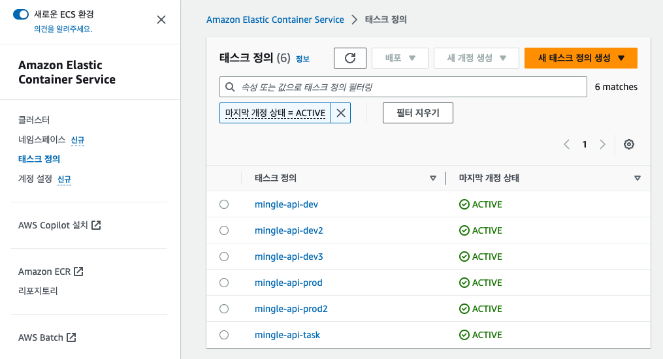The image size is (663, 359).
Task: Navigate to 클러스터 in sidebar
Action: [34, 120]
